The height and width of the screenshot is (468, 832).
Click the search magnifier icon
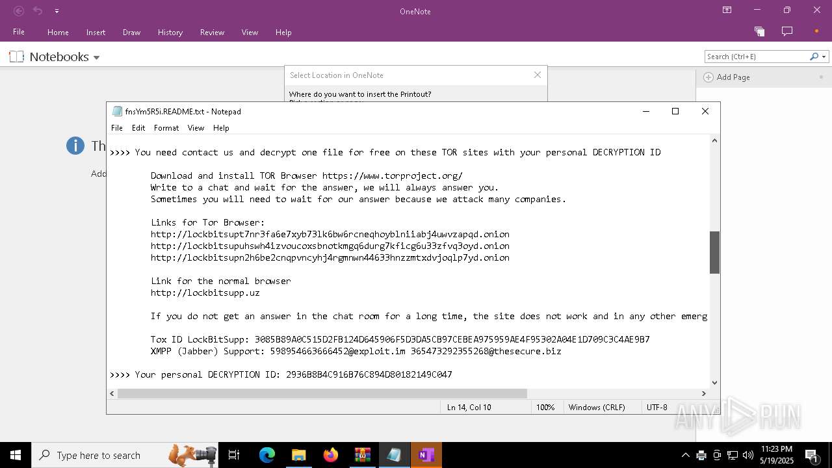coord(814,57)
